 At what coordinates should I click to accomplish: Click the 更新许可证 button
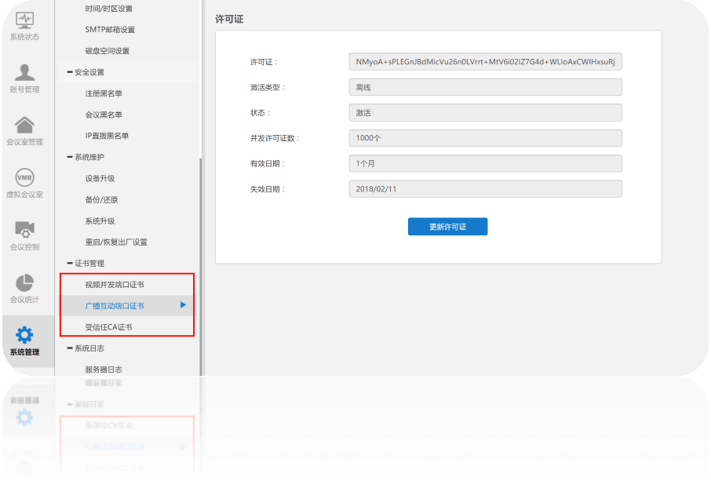pyautogui.click(x=448, y=227)
